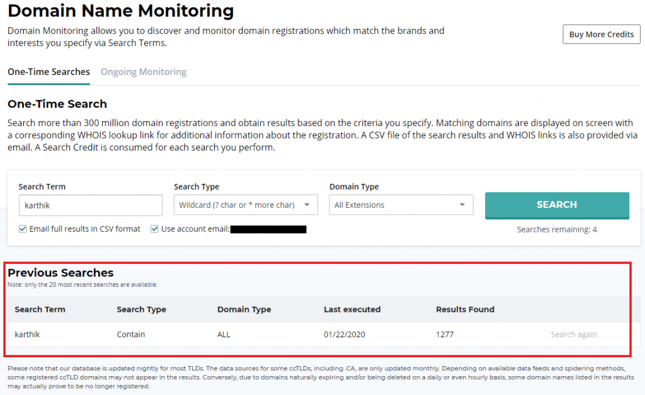Select the ALL domain type cell
Image resolution: width=645 pixels, height=395 pixels.
224,335
